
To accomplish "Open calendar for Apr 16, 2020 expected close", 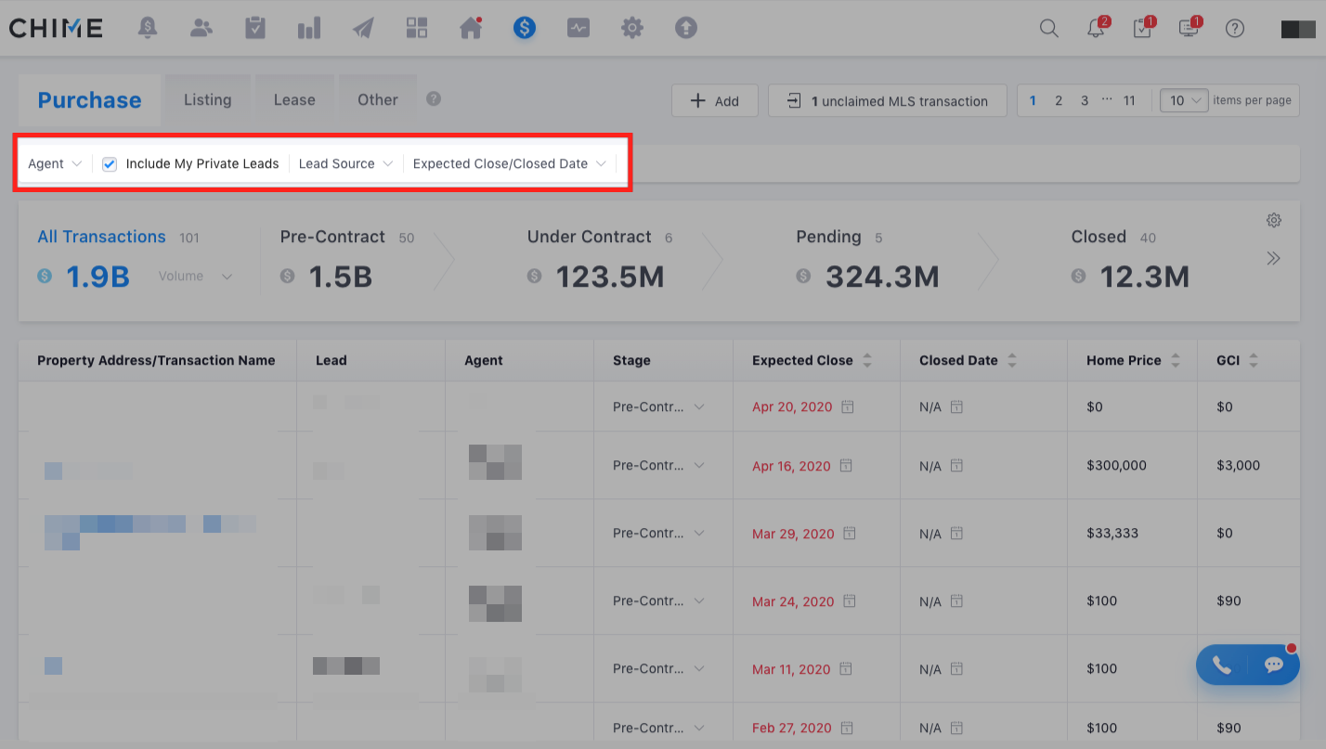I will (848, 466).
